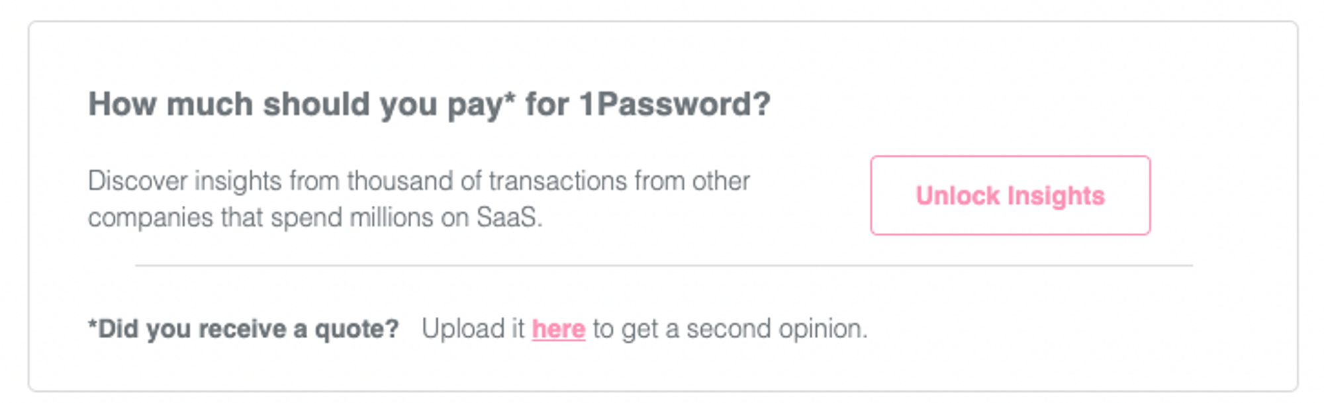Click the Unlock Insights button

point(1010,196)
